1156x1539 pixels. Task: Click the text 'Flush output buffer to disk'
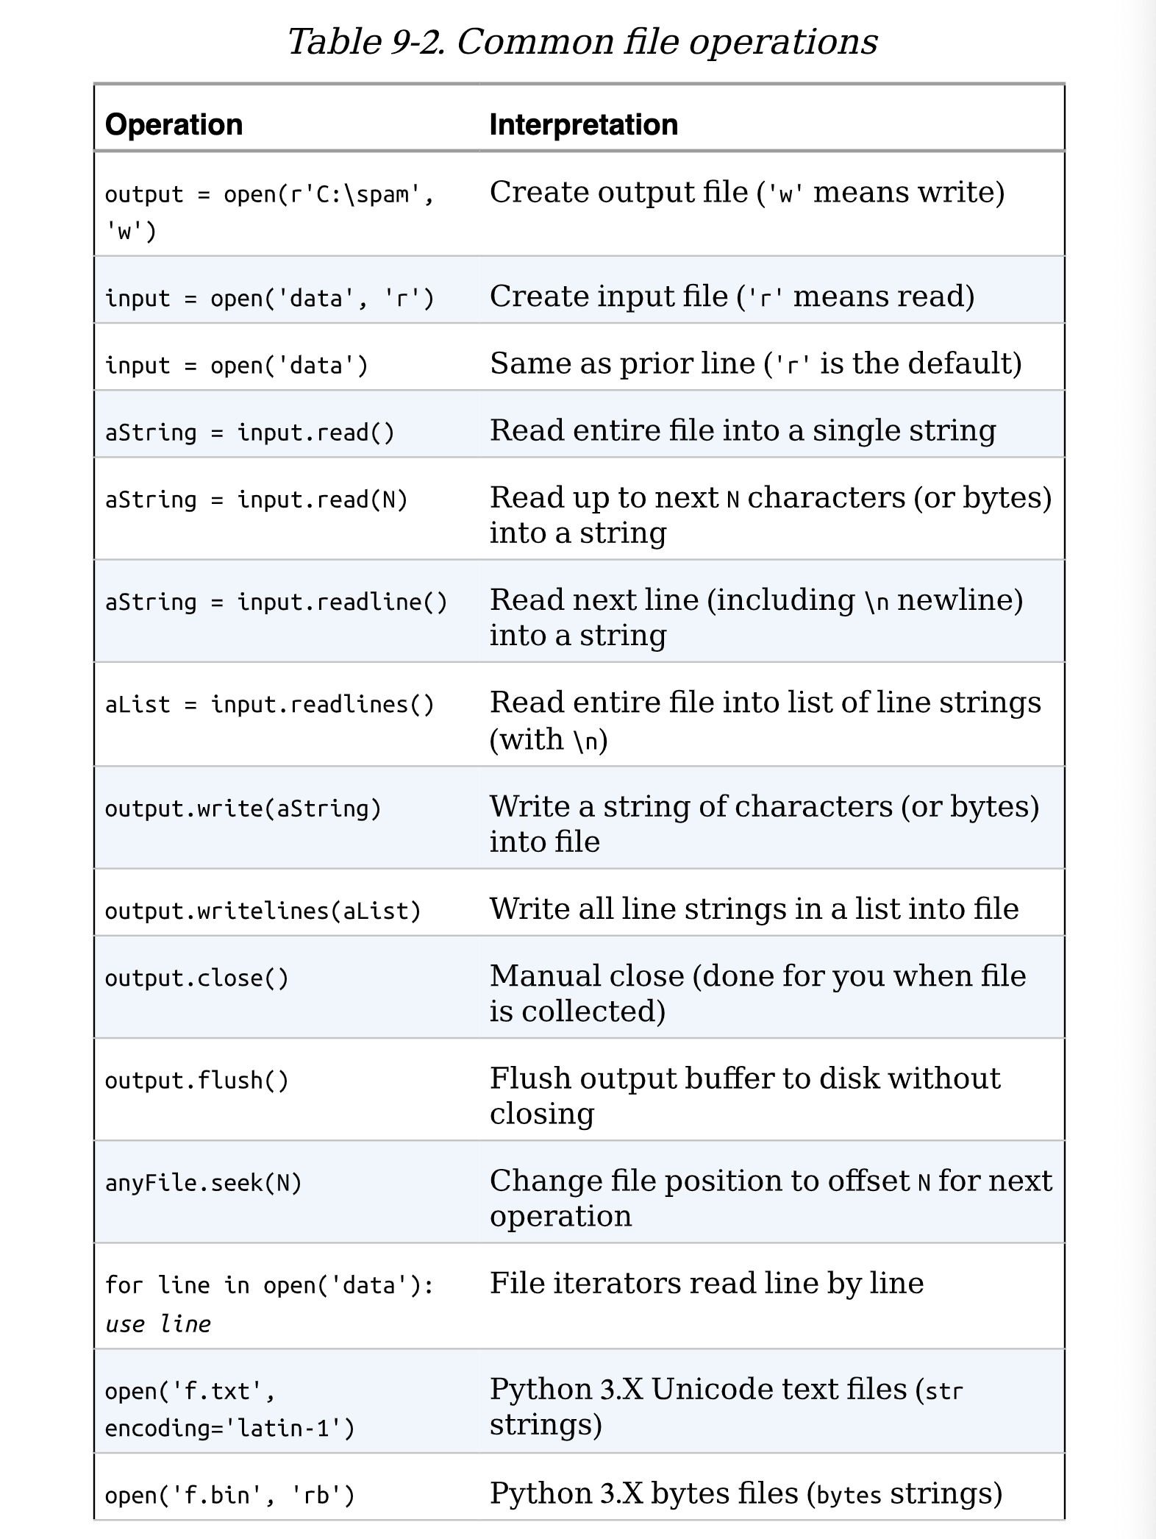point(685,1078)
